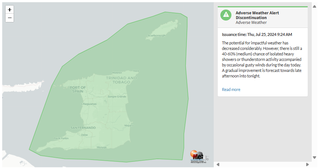Click the Issuance time line
Image resolution: width=318 pixels, height=168 pixels.
click(x=257, y=34)
